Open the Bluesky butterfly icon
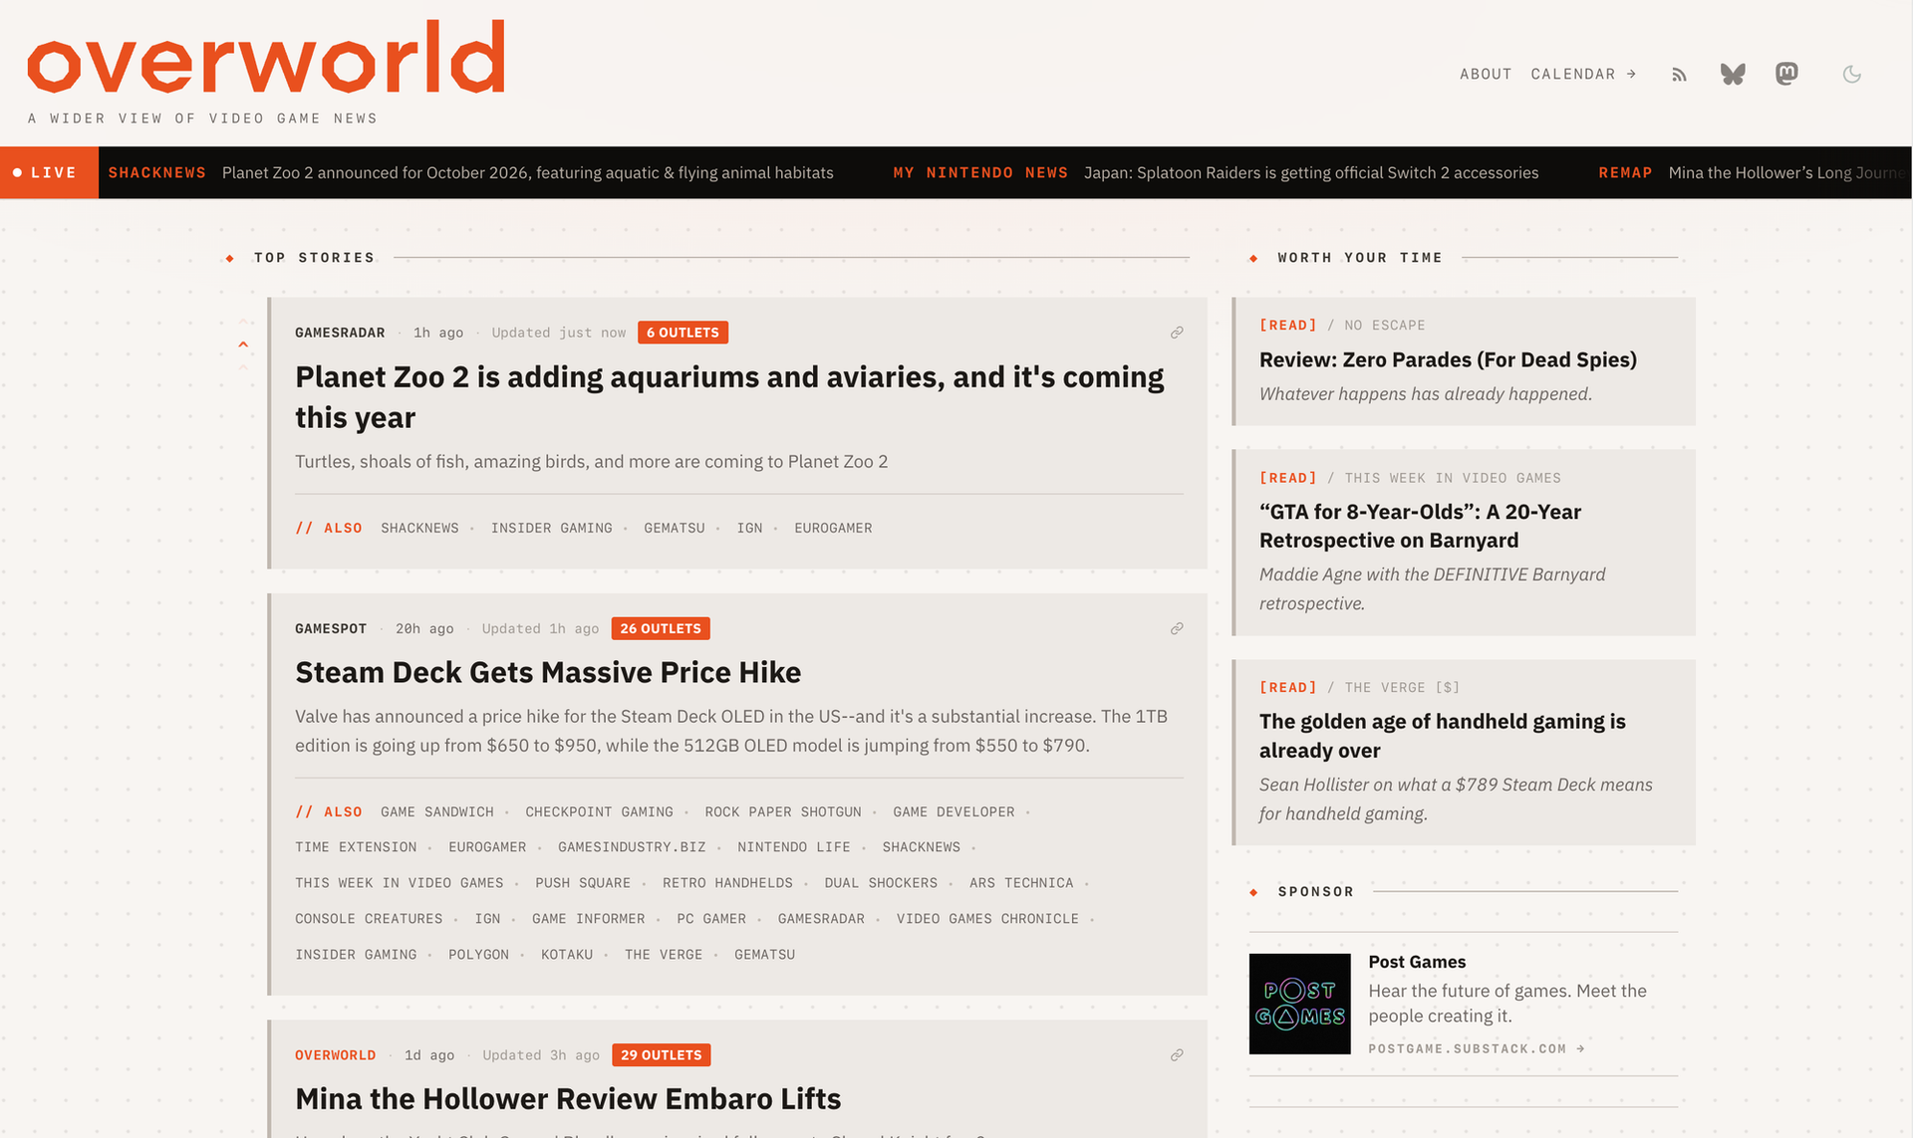 coord(1733,74)
